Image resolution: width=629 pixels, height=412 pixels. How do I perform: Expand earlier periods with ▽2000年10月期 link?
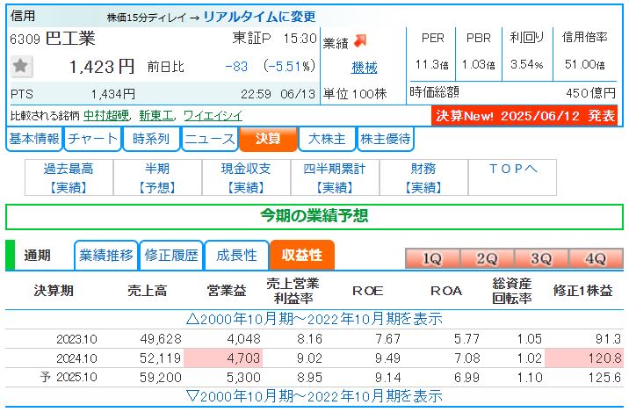(314, 396)
